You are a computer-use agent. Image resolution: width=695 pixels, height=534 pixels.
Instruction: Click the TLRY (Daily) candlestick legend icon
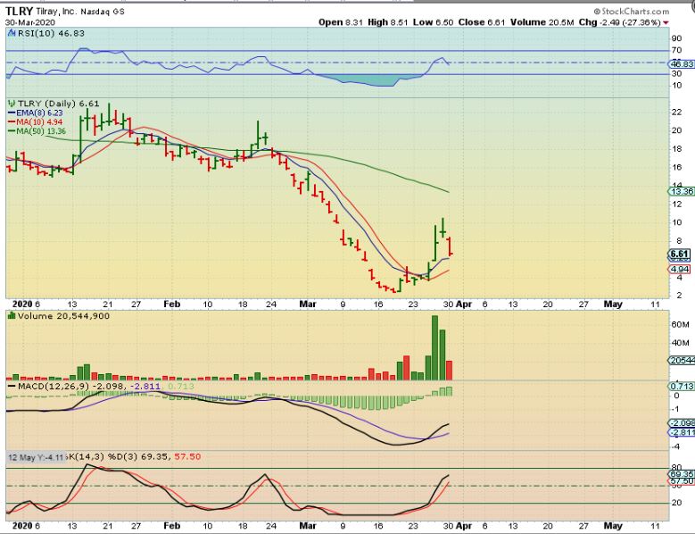click(10, 103)
